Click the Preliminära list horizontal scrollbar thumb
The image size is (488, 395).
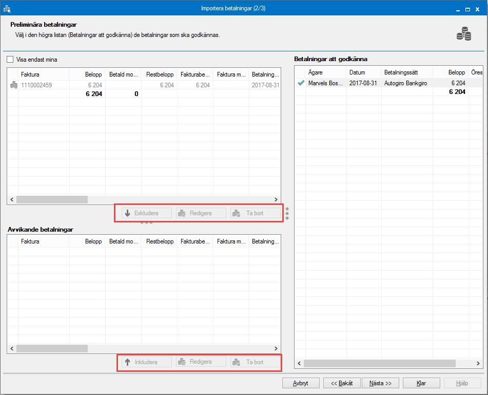point(52,200)
